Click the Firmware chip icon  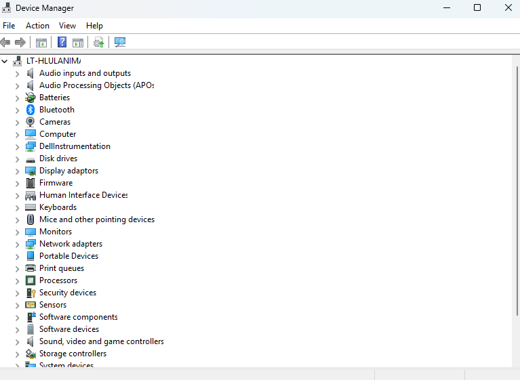tap(31, 183)
